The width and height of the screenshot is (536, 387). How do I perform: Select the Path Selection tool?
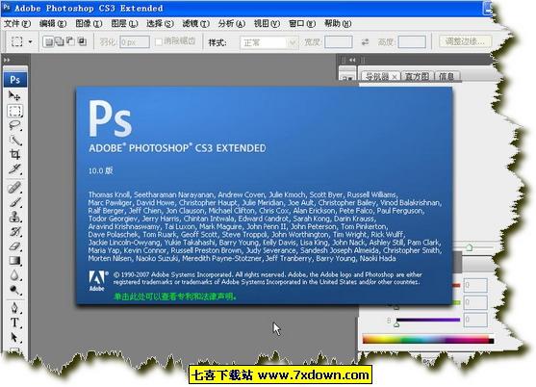[14, 338]
